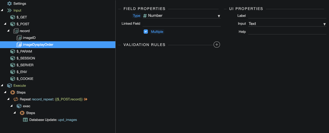Click the Settings gear icon
Viewport: 329px width, 133px height.
coord(10,4)
